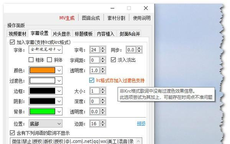
Task: Click the 同步 field showing 0.0
Action: coord(131,50)
